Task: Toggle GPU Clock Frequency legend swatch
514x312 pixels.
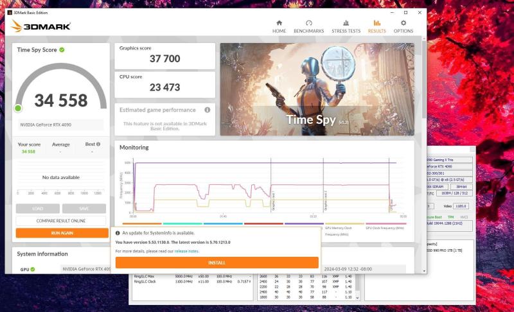Action: coord(385,223)
